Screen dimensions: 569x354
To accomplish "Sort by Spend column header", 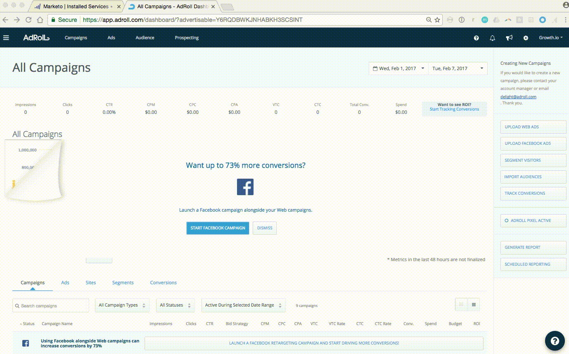I will [431, 324].
